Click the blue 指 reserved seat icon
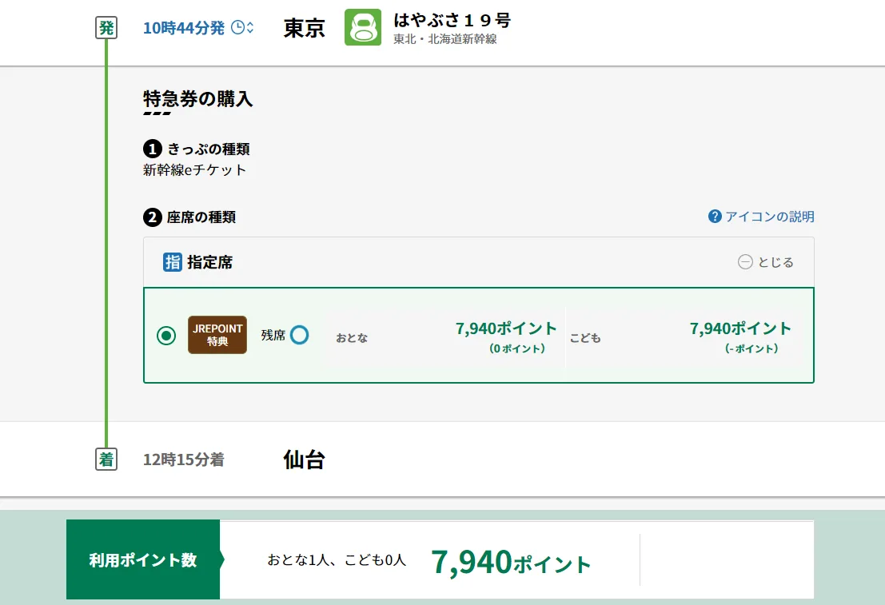This screenshot has height=605, width=885. 173,262
